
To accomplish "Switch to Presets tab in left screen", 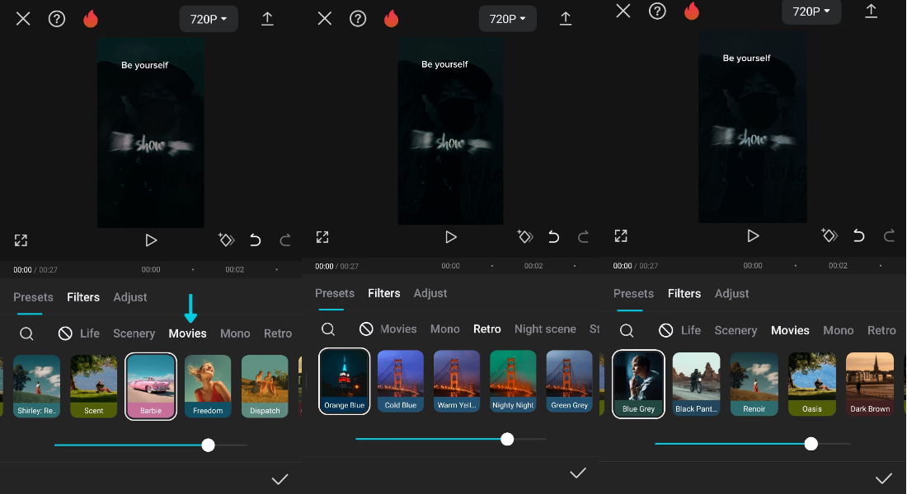I will (33, 297).
